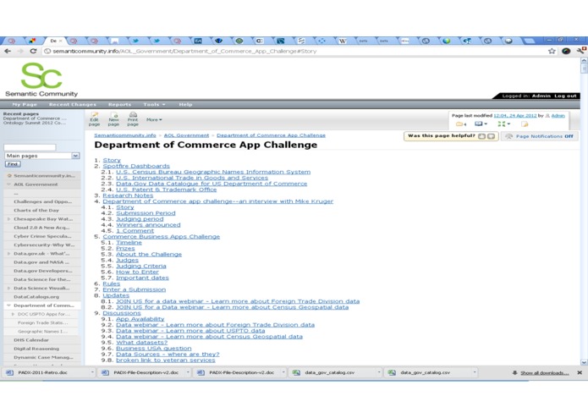Image resolution: width=588 pixels, height=418 pixels.
Task: Open the book-icon dropdown under page modified
Action: (x=481, y=124)
